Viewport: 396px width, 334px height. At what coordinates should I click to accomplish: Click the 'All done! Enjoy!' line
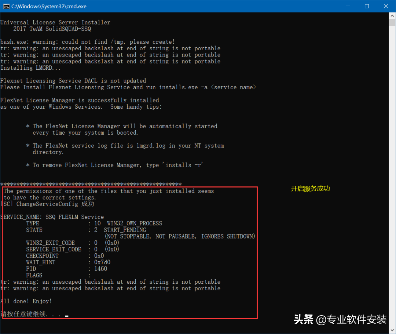point(26,301)
